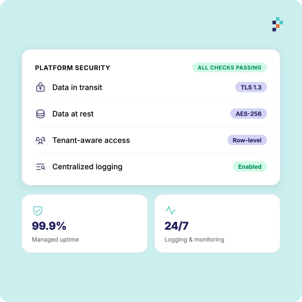This screenshot has height=302, width=302.
Task: Click the PLATFORM SECURITY heading
Action: (73, 68)
